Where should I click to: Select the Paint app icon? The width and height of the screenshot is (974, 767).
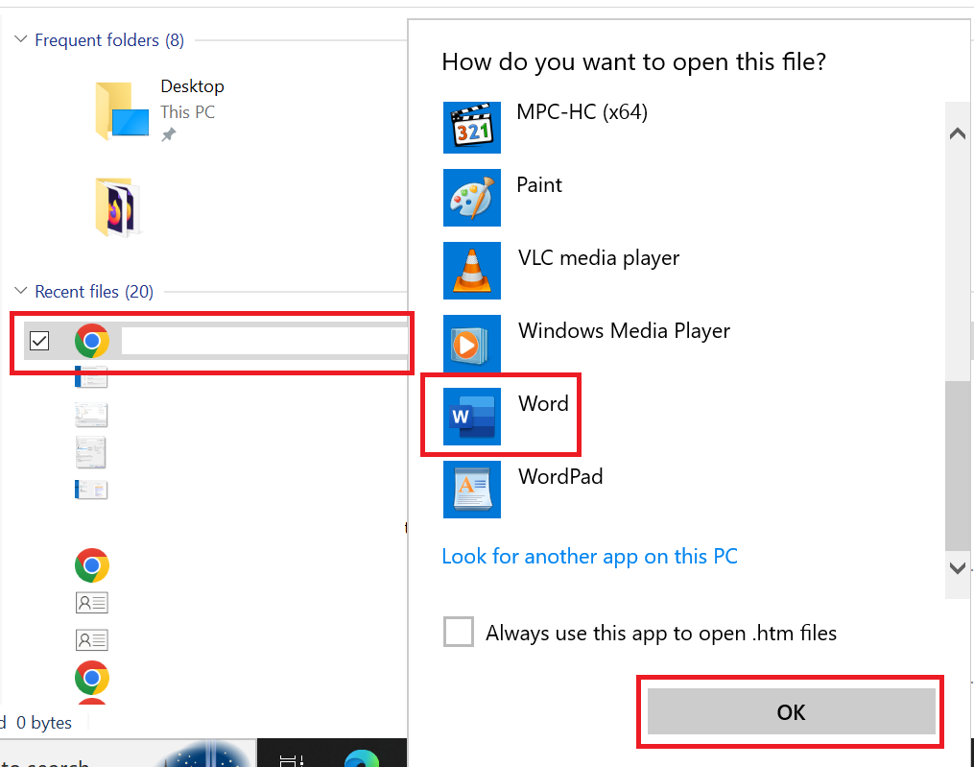471,198
